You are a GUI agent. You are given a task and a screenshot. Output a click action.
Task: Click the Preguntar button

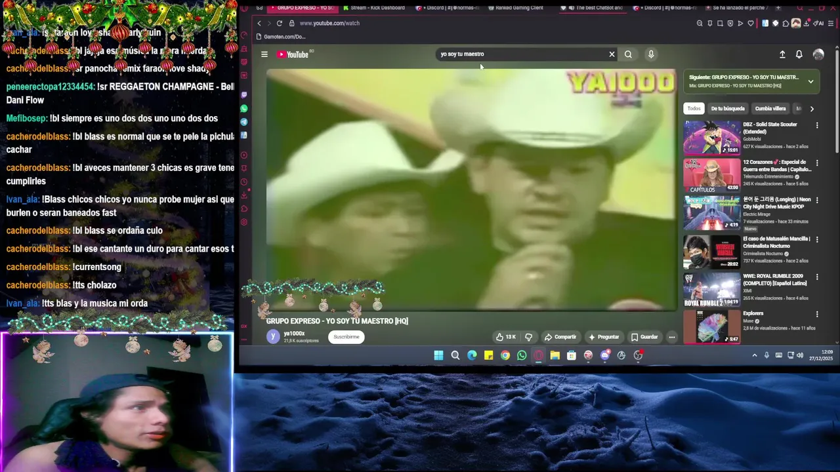604,337
